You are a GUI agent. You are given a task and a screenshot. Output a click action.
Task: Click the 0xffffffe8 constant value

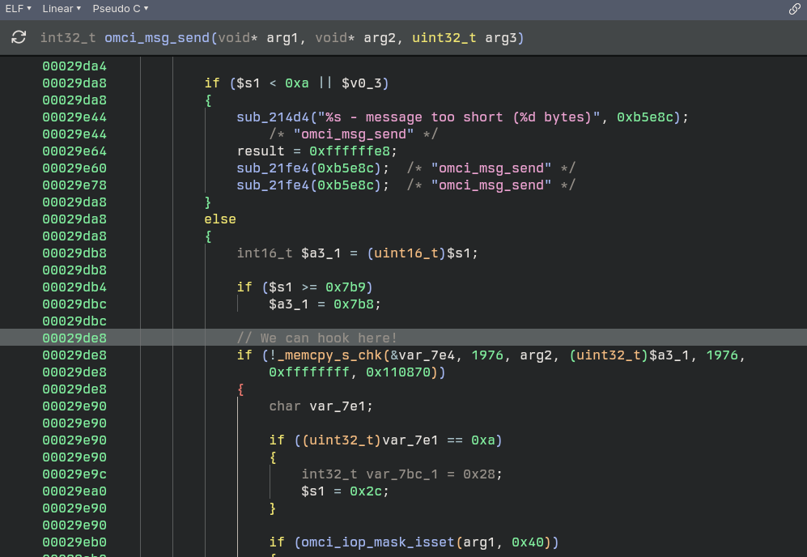click(354, 151)
